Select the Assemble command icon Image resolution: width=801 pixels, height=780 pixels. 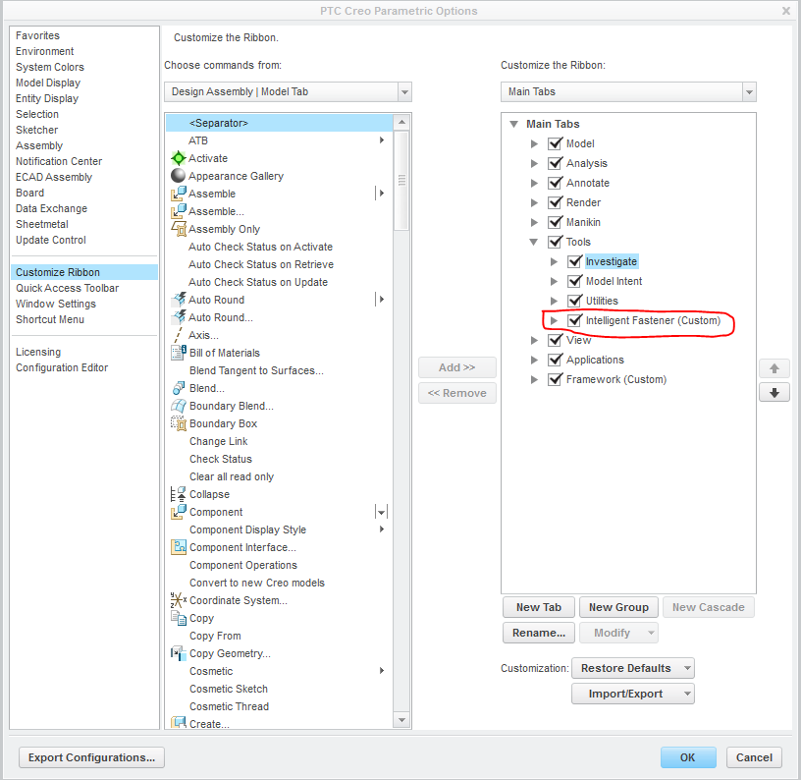179,194
